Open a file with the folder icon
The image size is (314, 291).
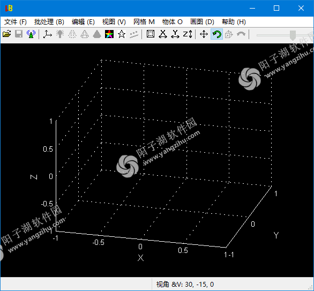tap(7, 34)
